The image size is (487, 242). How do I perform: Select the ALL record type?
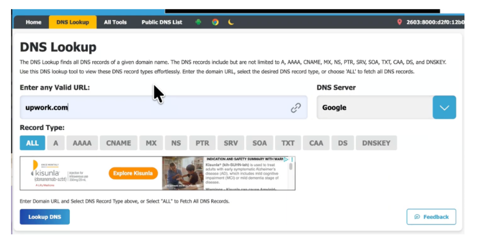tap(32, 143)
